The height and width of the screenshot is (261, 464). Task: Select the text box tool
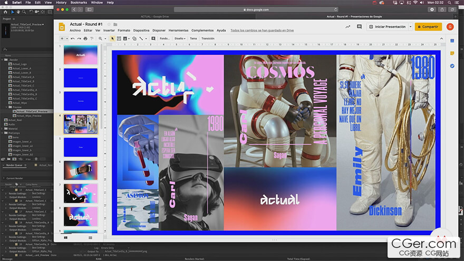pyautogui.click(x=119, y=38)
